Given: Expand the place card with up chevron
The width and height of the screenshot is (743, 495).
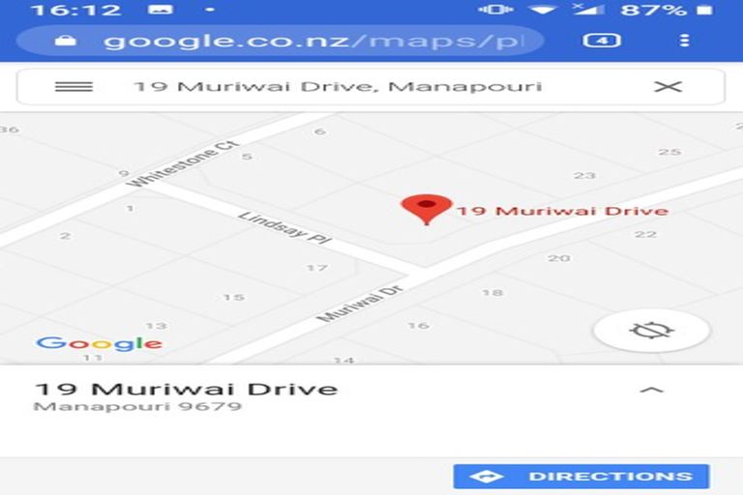Looking at the screenshot, I should [652, 391].
